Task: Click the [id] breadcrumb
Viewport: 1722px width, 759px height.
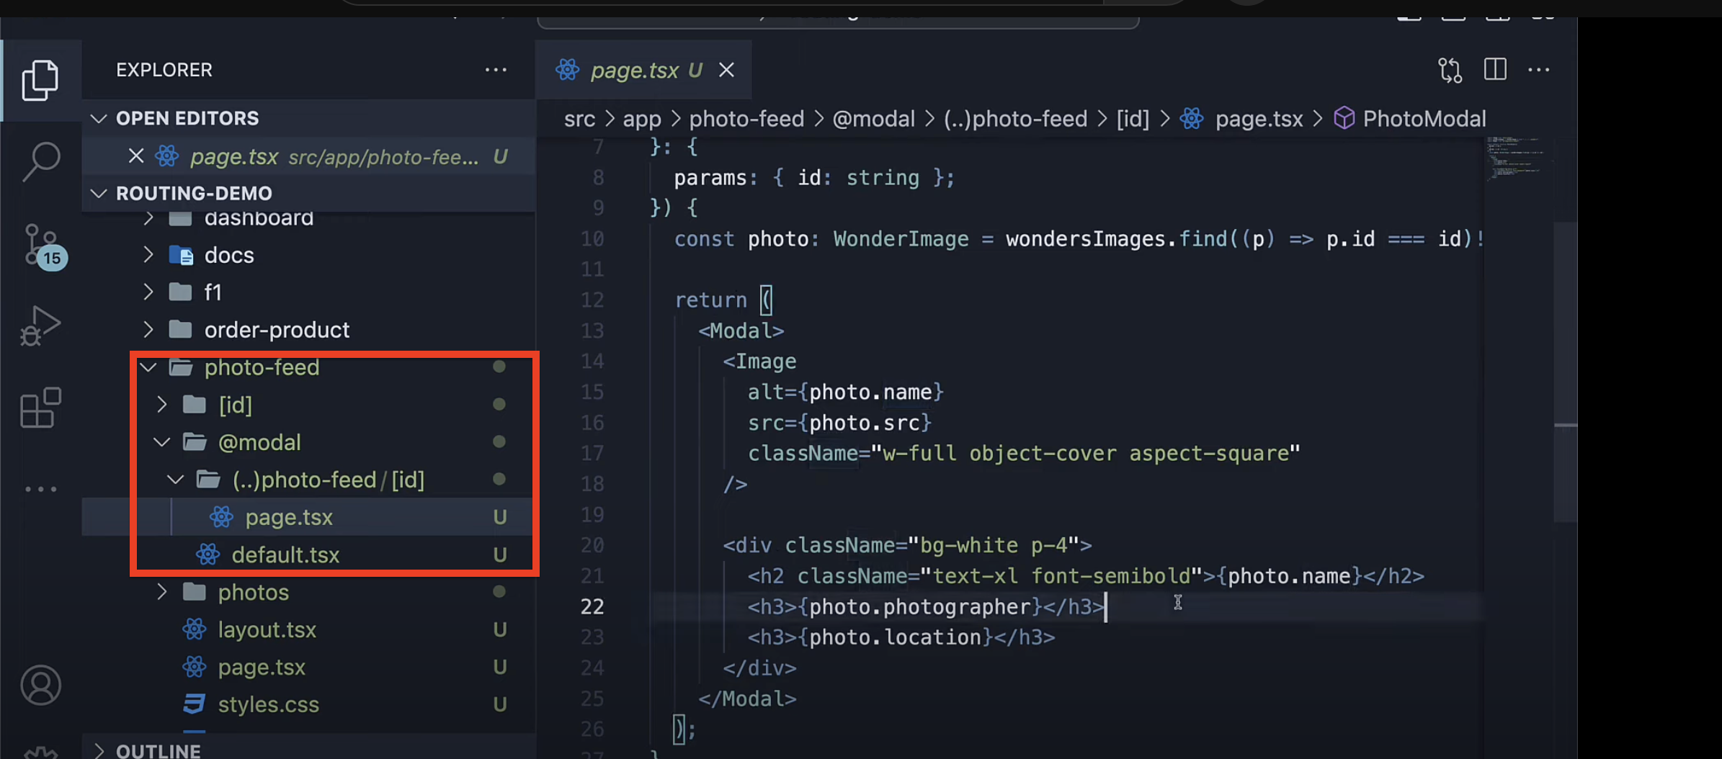Action: click(x=1133, y=119)
